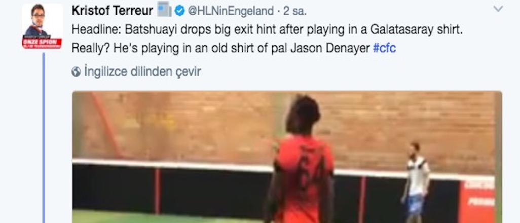Click Kristof Terreur's profile avatar
The image size is (520, 223).
[x=42, y=26]
